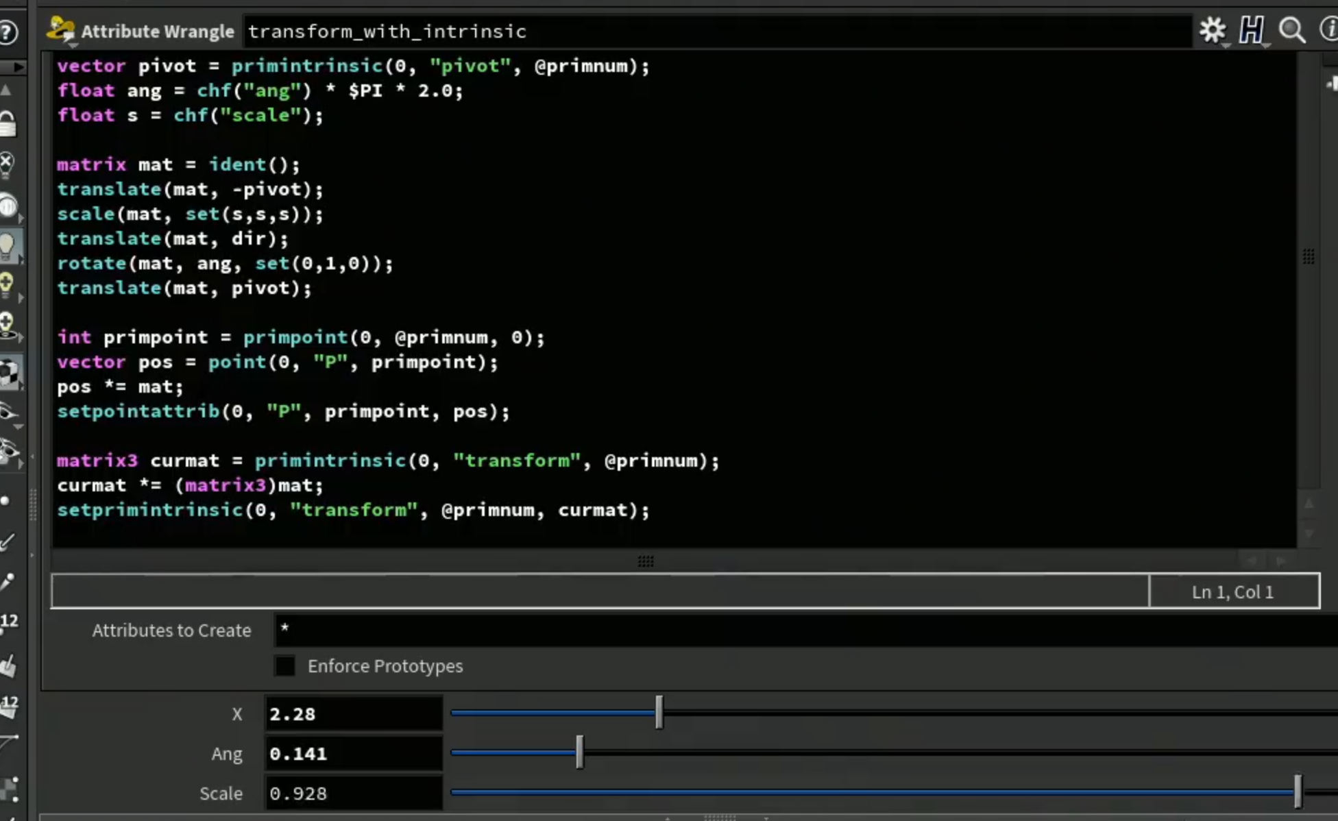Screen dimensions: 1338x821
Task: Click the Scale value field showing 0.928
Action: [353, 793]
